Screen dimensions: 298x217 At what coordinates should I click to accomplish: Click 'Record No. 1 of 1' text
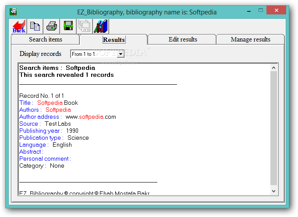click(42, 96)
